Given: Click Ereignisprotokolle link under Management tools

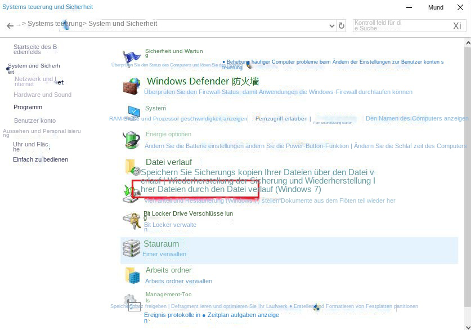Looking at the screenshot, I should click(x=172, y=315).
